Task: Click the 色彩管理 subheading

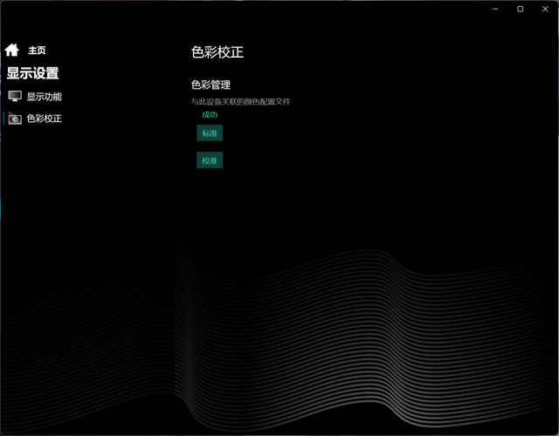Action: (210, 85)
